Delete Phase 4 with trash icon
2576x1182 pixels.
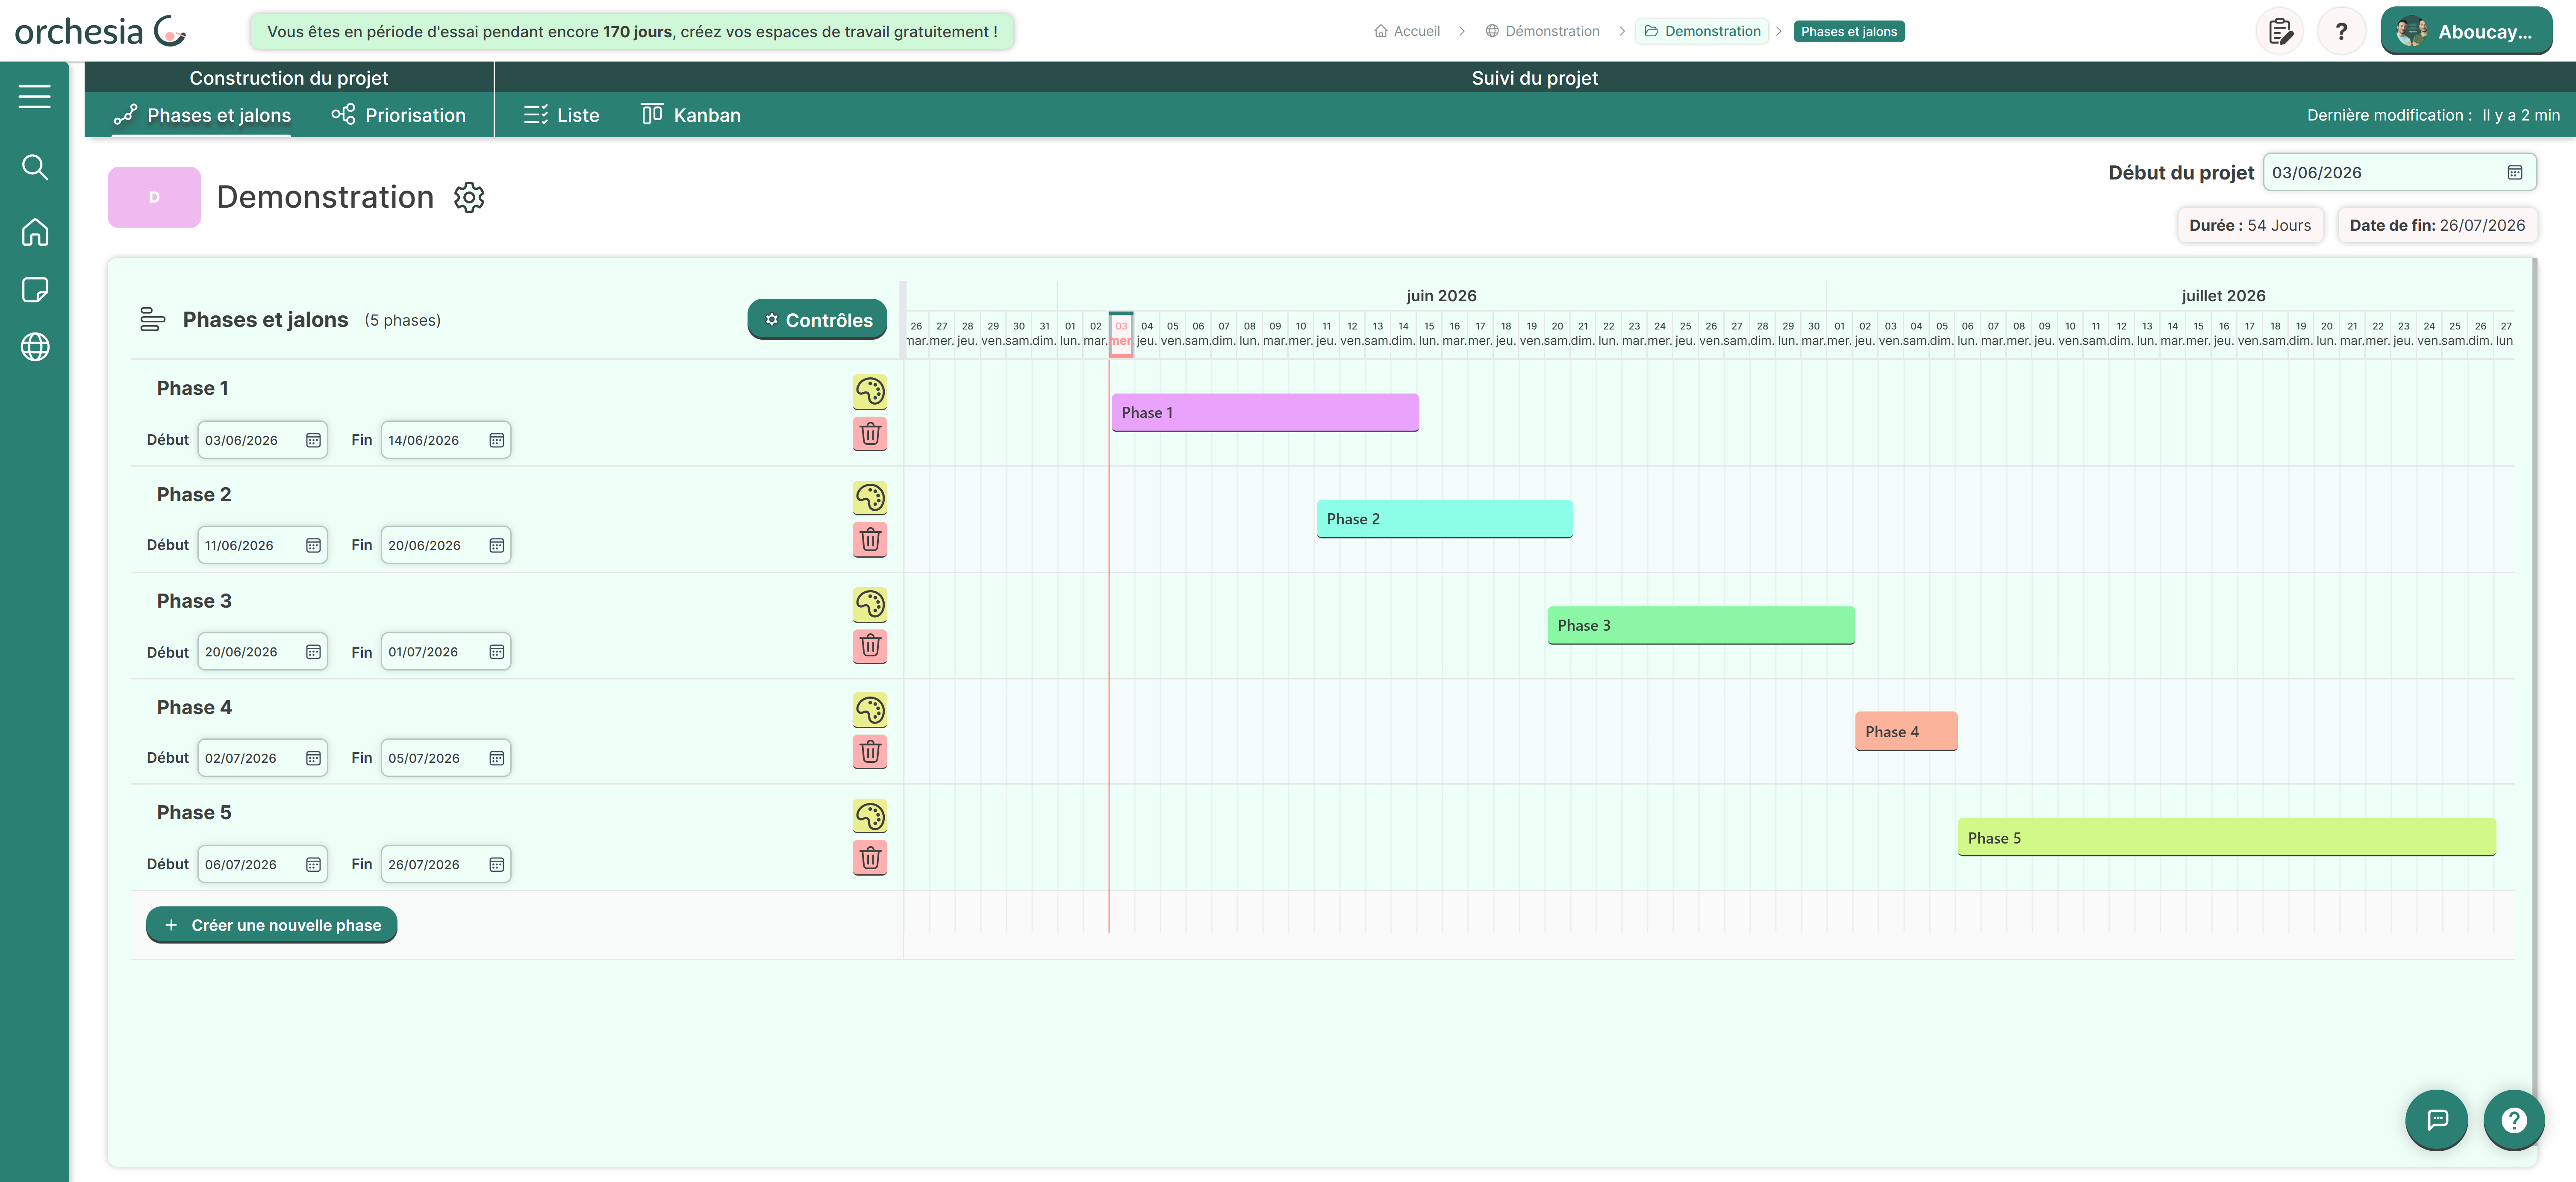coord(870,752)
